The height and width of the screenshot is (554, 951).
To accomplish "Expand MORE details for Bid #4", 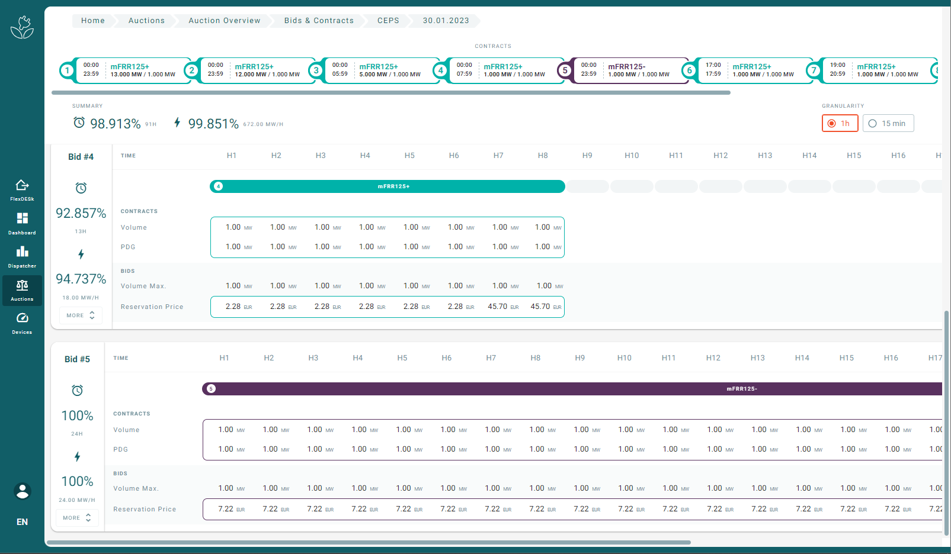I will coord(81,315).
